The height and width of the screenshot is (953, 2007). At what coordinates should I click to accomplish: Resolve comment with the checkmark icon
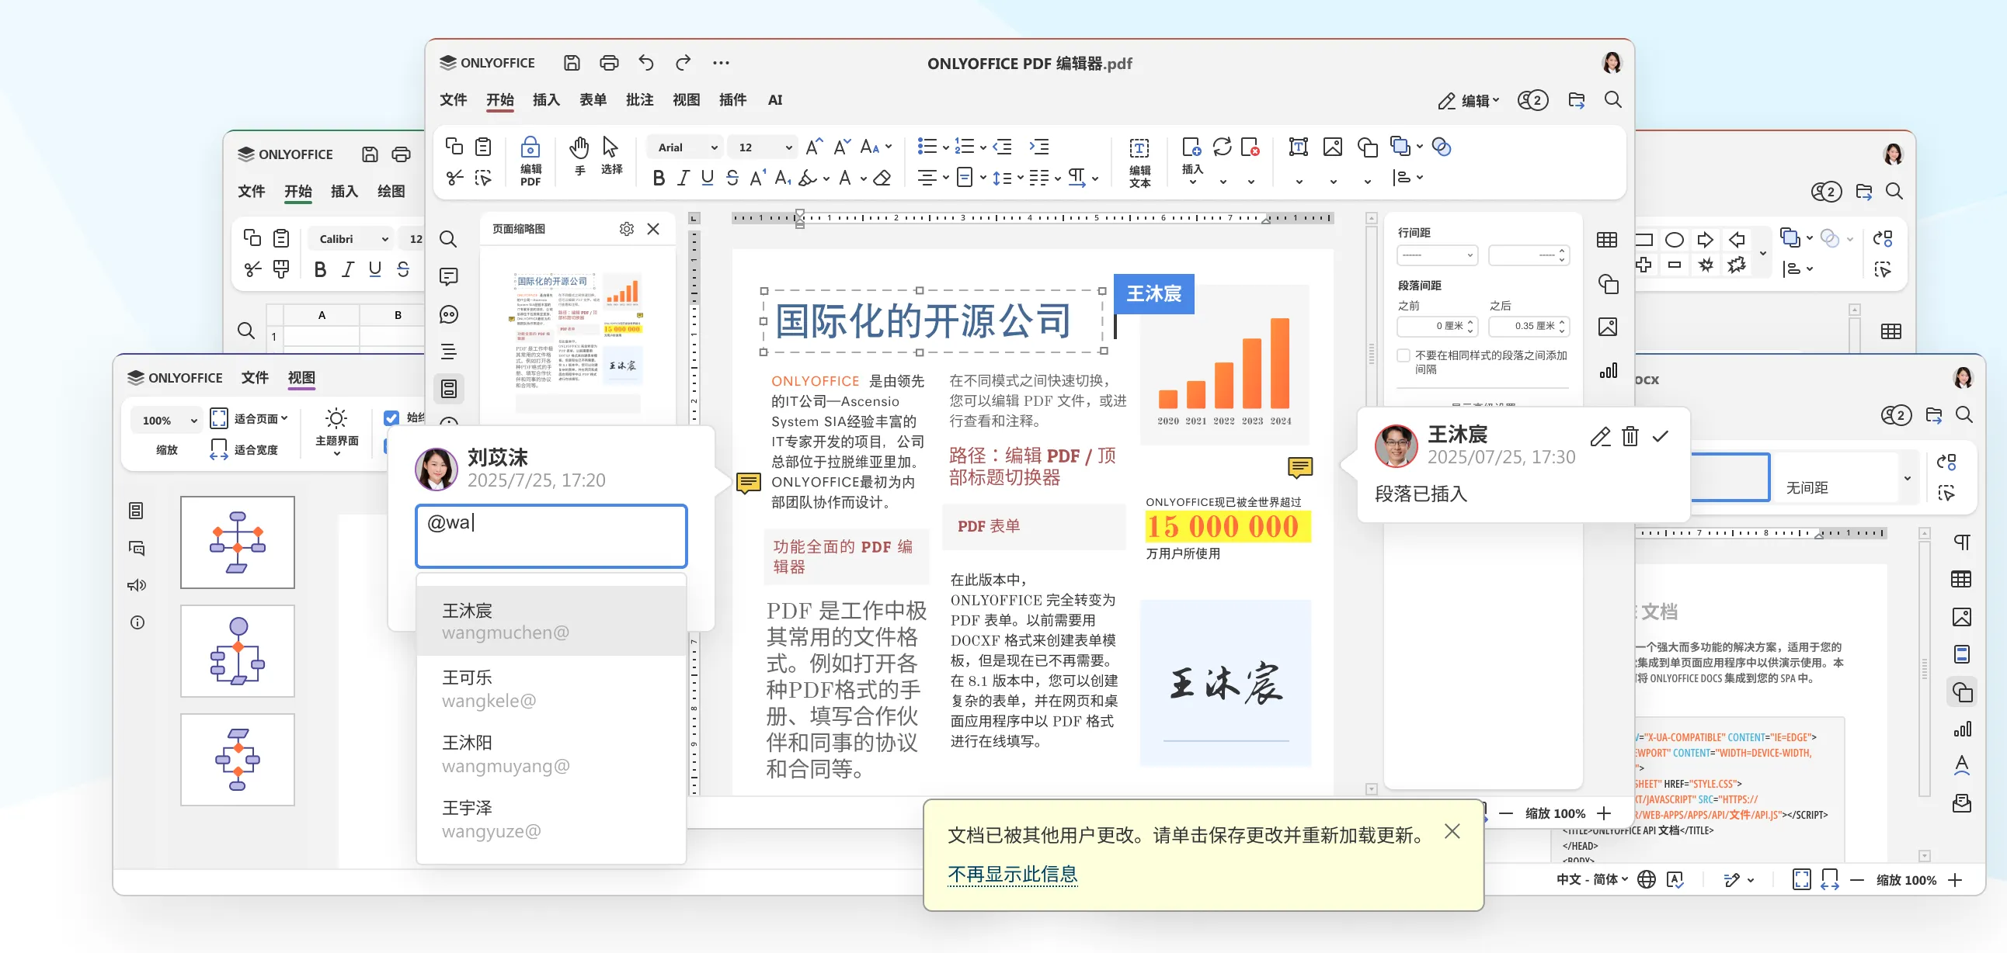click(x=1661, y=437)
